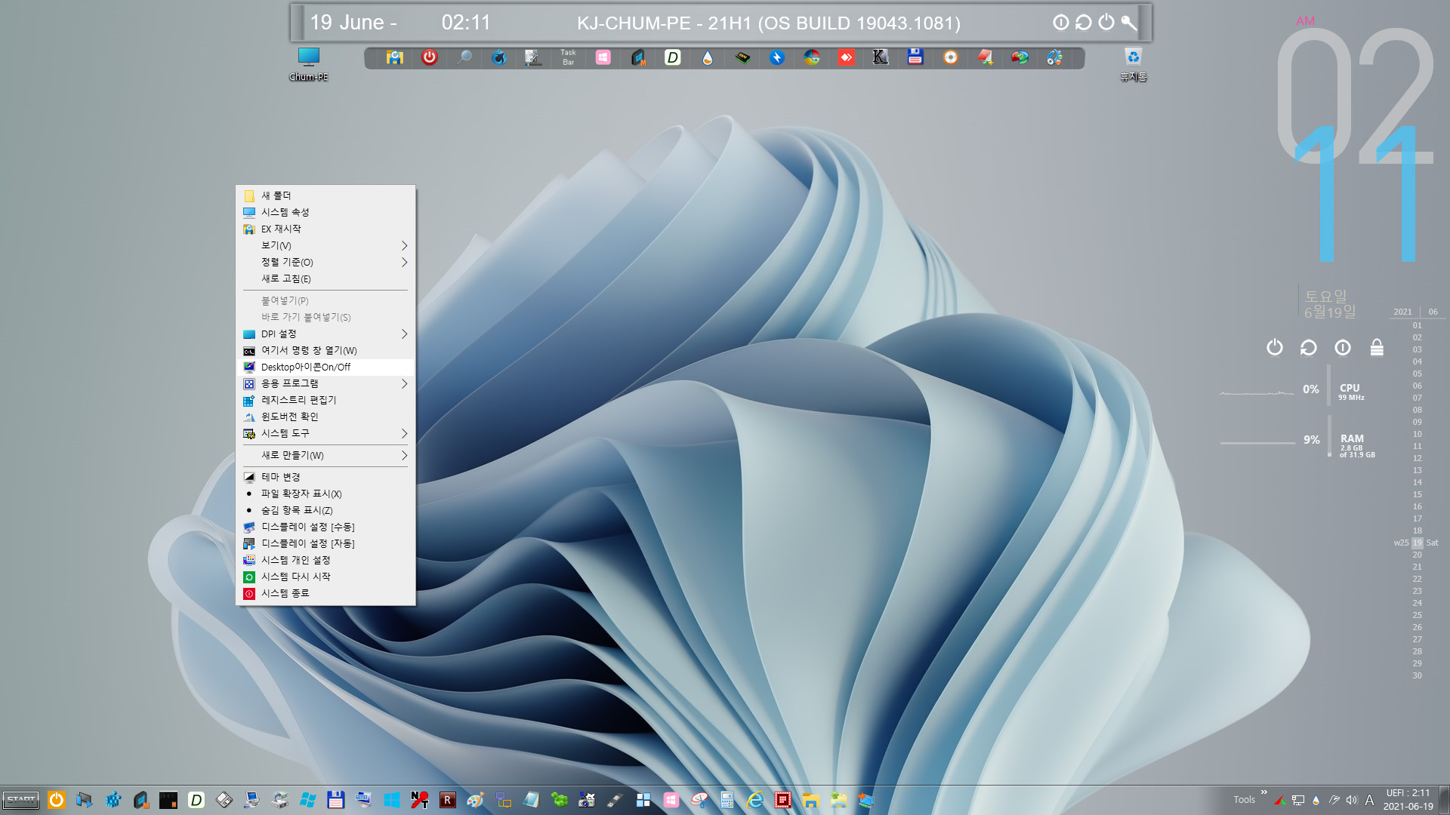Screen dimensions: 1450x815
Task: Open 디스플레이 설정 [자동] entry
Action: (325, 543)
